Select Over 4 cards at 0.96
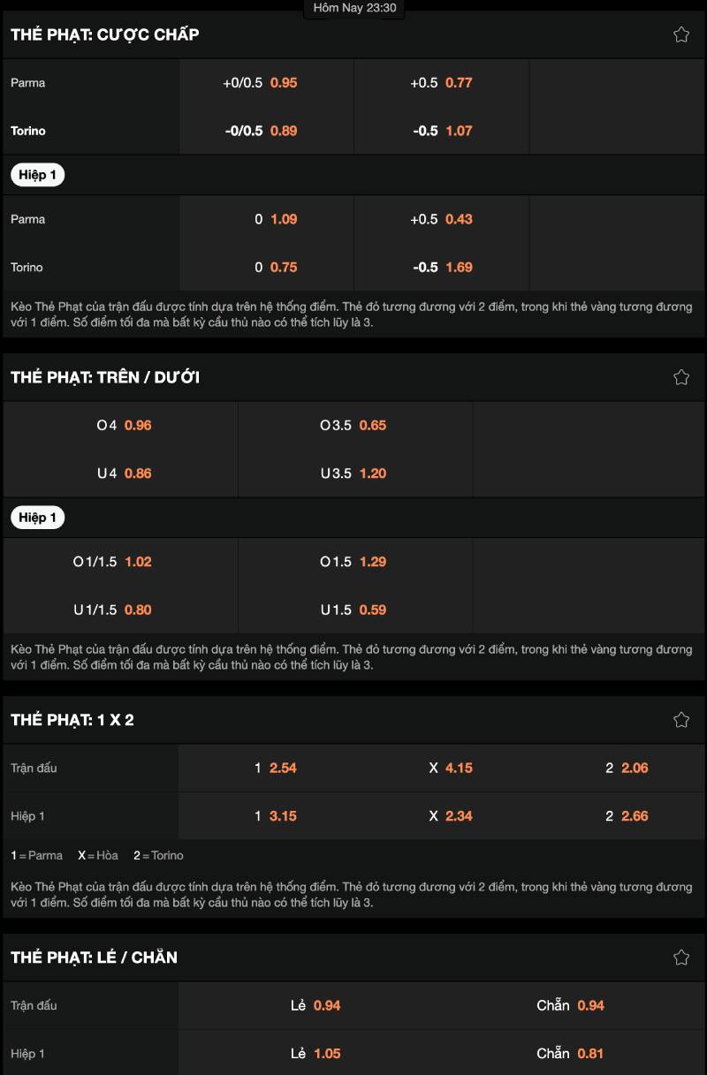 point(122,426)
